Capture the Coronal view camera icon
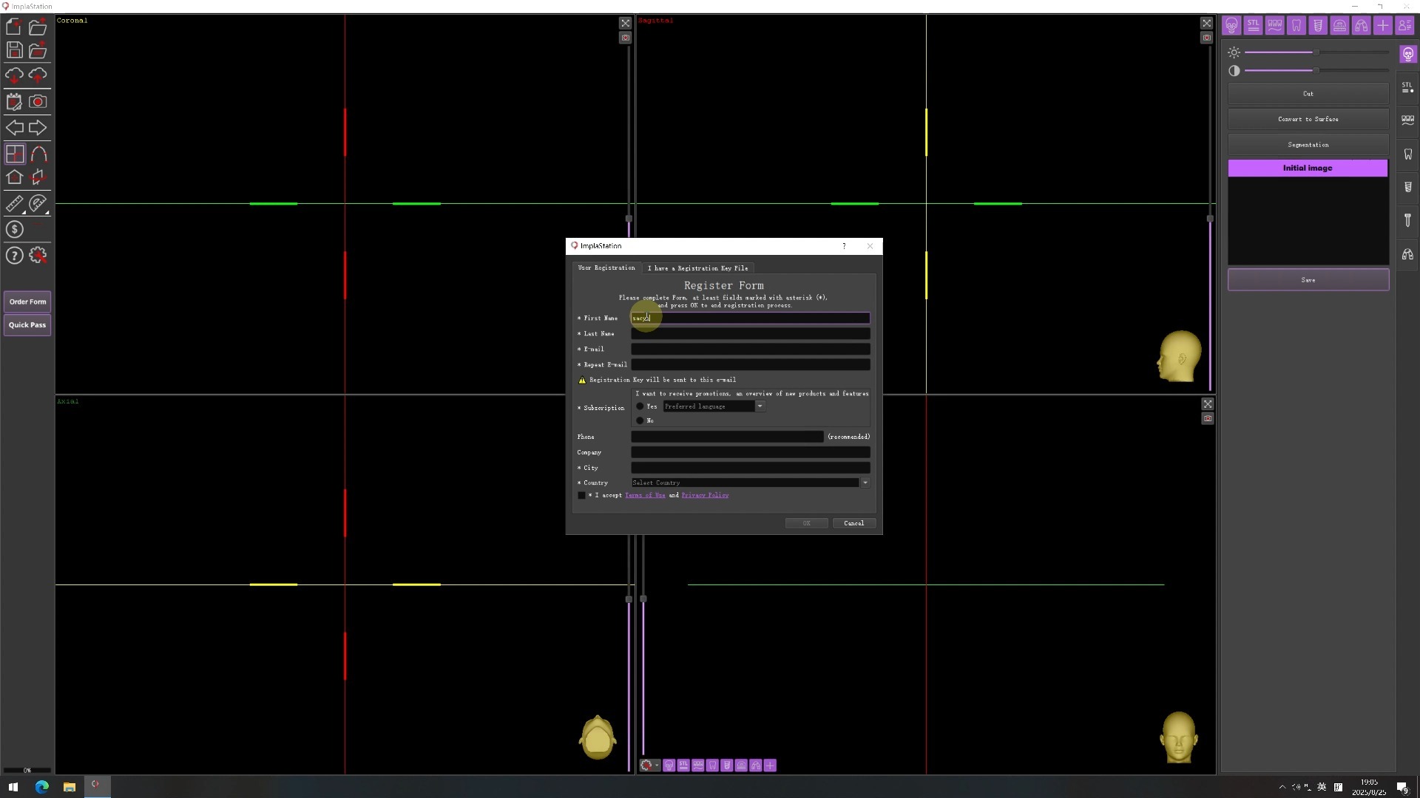 626,38
